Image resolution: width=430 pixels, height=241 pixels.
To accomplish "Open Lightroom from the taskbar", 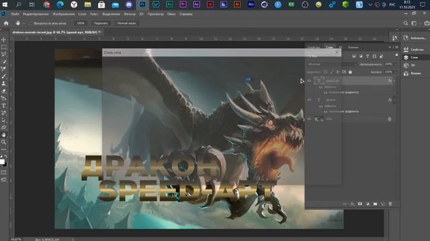I will coord(156,5).
